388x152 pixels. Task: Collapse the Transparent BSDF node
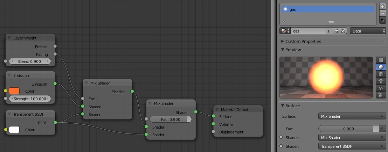coord(9,114)
